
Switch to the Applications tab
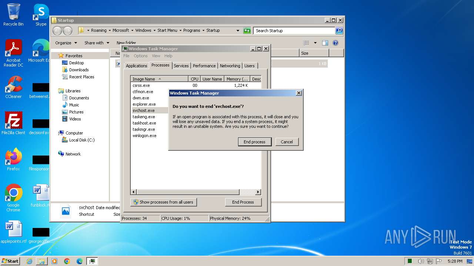tap(136, 66)
